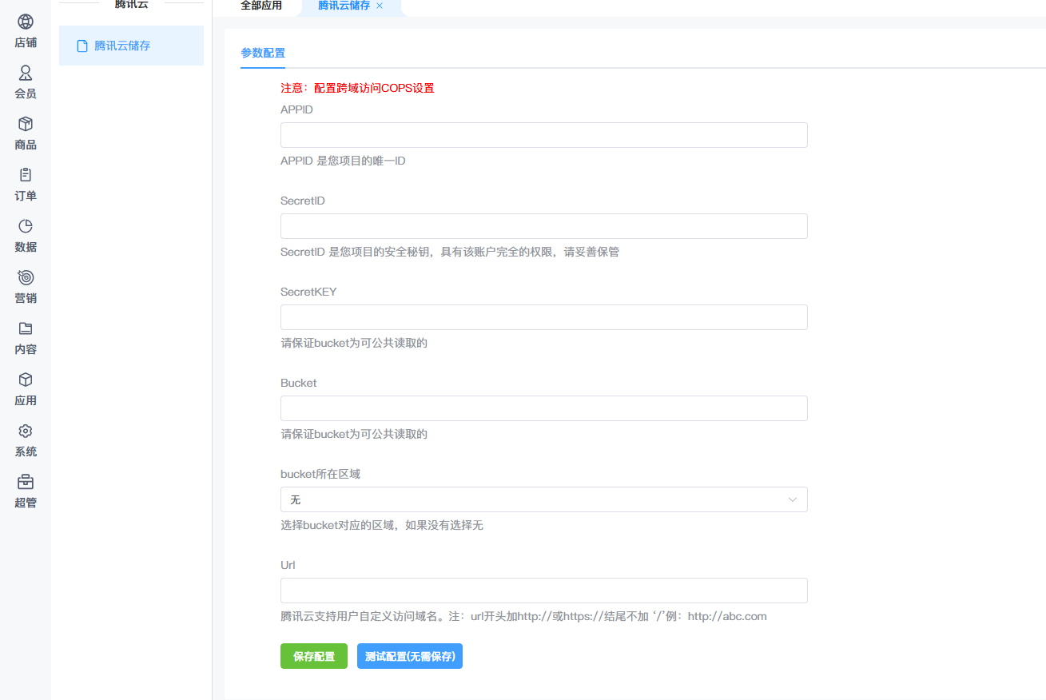The width and height of the screenshot is (1046, 700).
Task: Click the Url field label
Action: (x=288, y=565)
